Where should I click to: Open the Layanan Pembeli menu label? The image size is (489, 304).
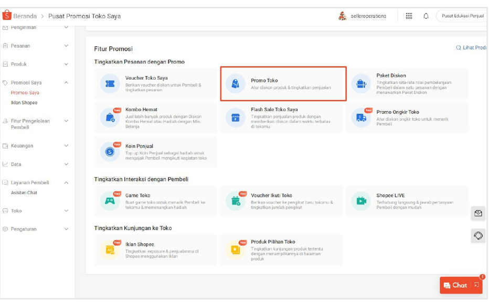30,182
